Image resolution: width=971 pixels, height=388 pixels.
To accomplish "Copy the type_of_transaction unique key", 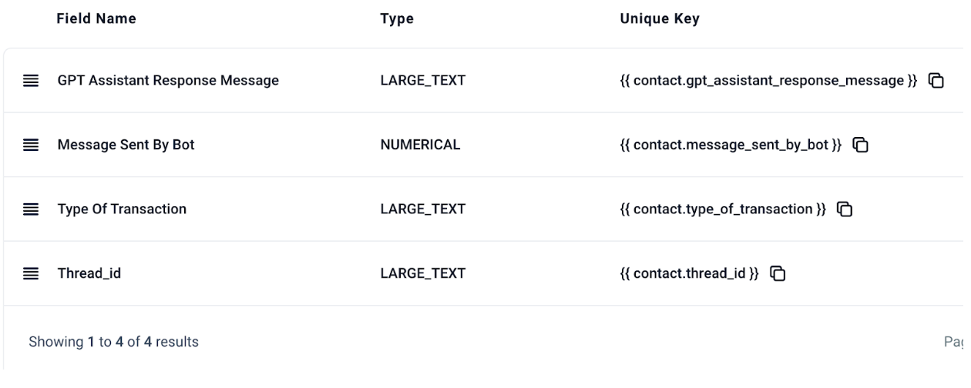I will click(845, 209).
